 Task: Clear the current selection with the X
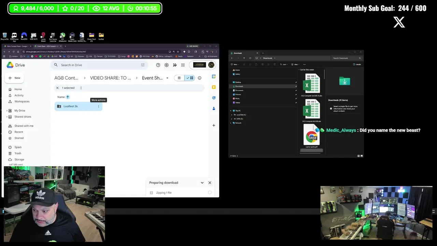pos(57,88)
